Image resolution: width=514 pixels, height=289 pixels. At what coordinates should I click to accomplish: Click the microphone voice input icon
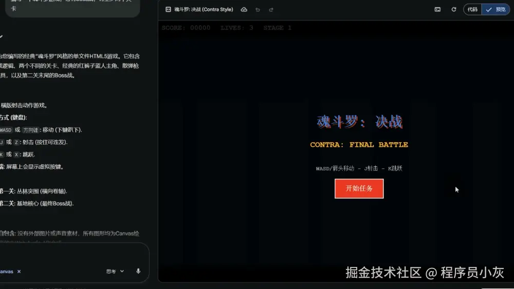point(138,271)
